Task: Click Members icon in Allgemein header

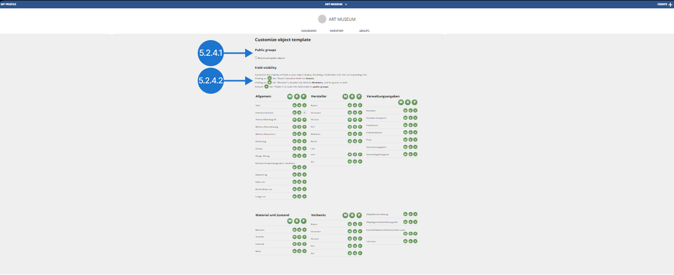Action: (x=290, y=96)
